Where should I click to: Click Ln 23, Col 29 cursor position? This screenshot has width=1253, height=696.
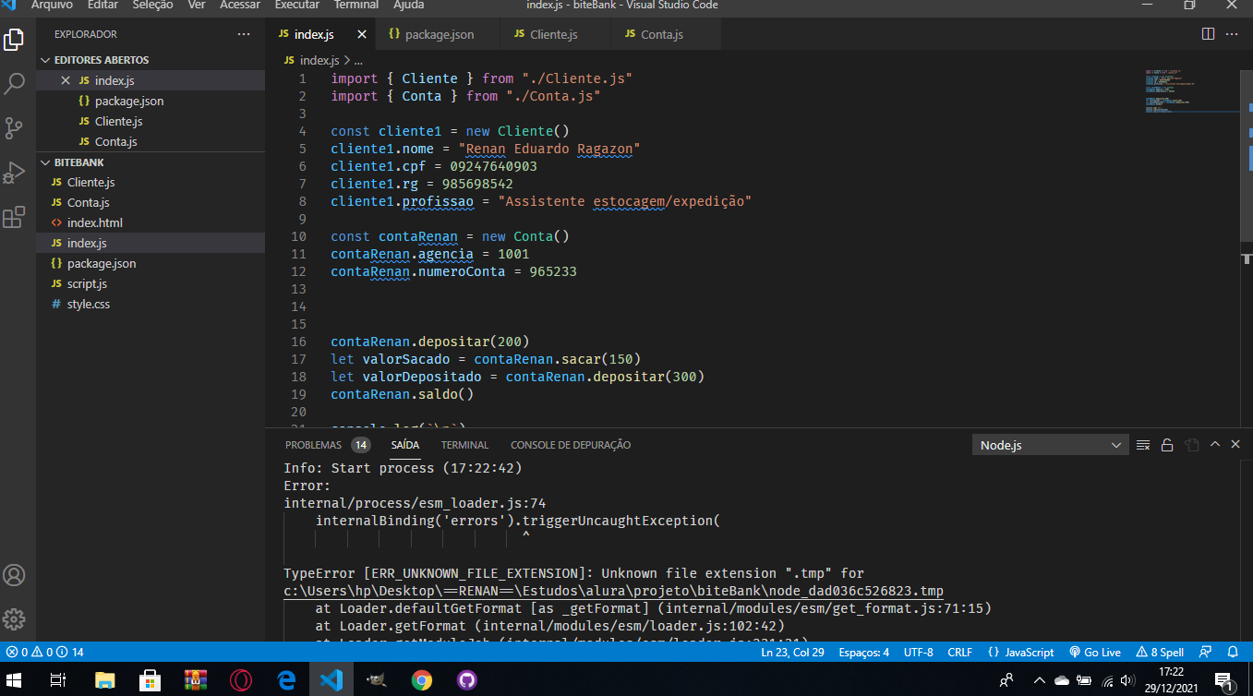(792, 652)
